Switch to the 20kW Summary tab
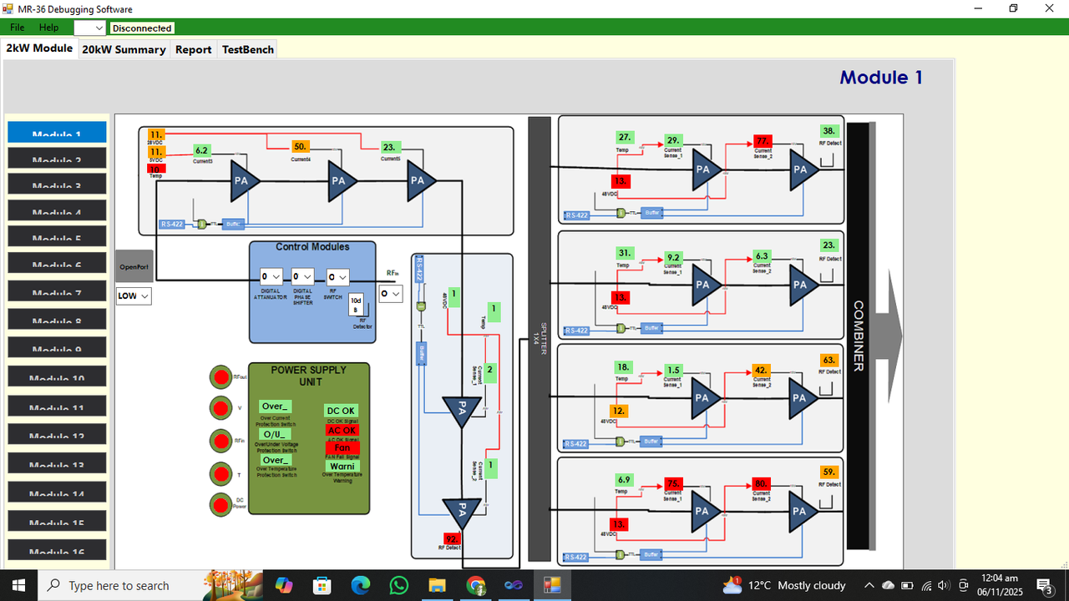 tap(124, 49)
